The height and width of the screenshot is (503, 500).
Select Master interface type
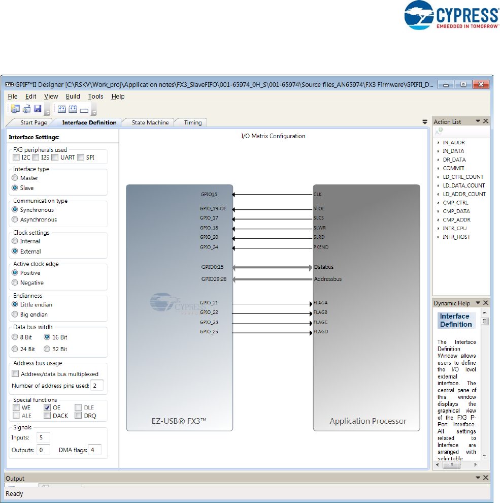click(15, 178)
